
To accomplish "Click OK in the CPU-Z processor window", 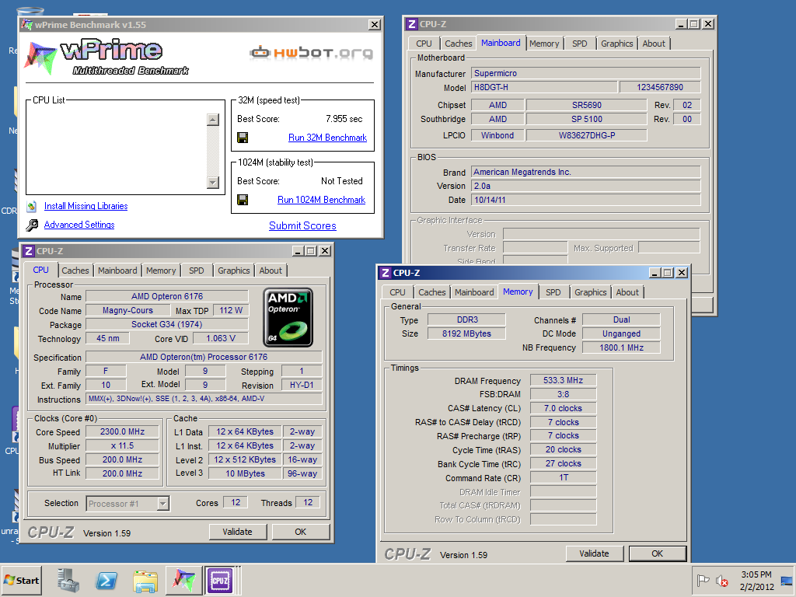I will coord(301,532).
